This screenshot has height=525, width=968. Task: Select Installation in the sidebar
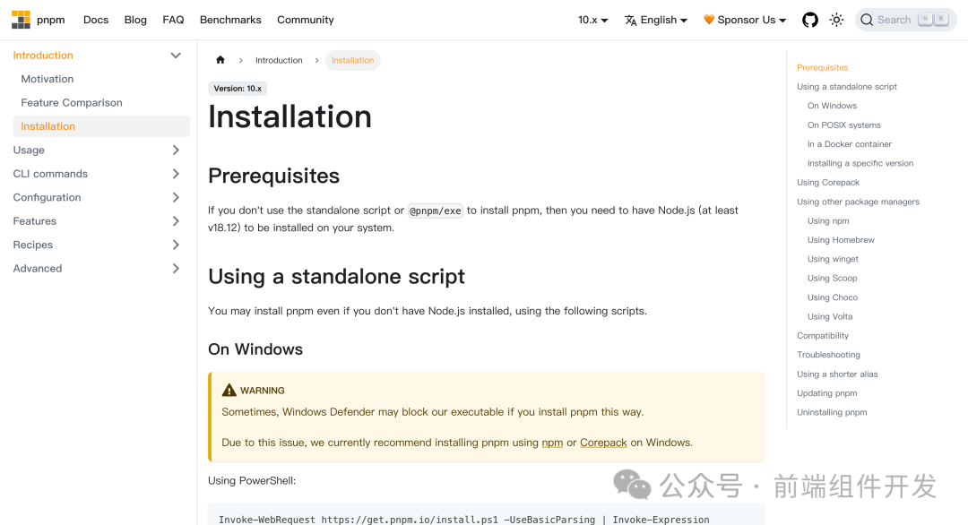tap(101, 125)
